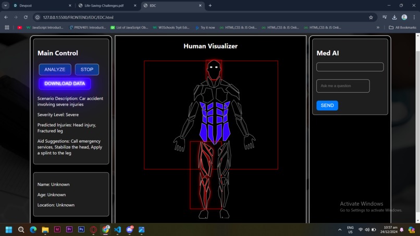
Task: Close the Devpost tab
Action: (x=70, y=6)
